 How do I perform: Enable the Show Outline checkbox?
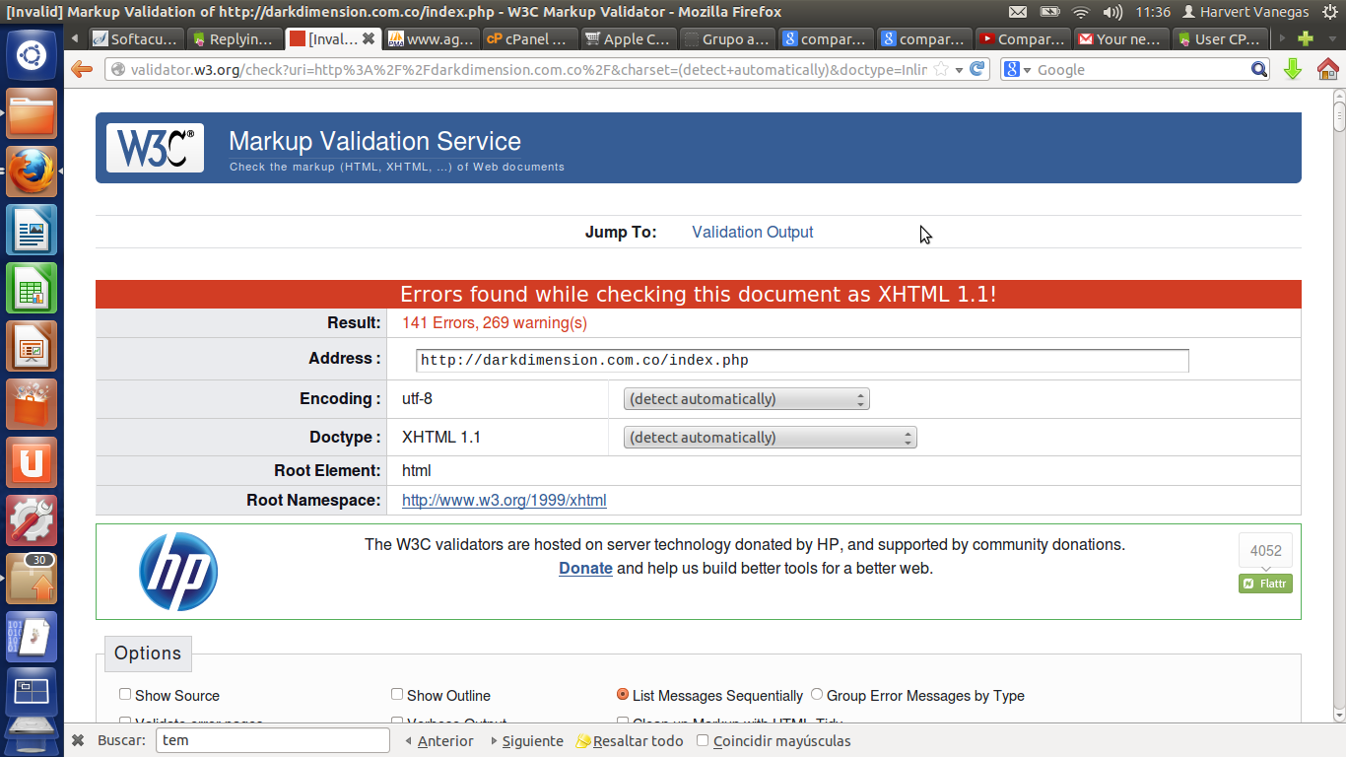tap(397, 695)
